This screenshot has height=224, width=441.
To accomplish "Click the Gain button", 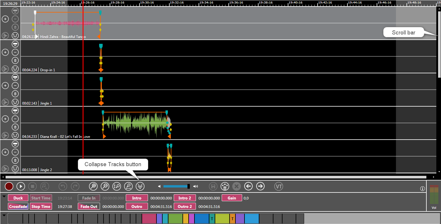I will point(232,198).
